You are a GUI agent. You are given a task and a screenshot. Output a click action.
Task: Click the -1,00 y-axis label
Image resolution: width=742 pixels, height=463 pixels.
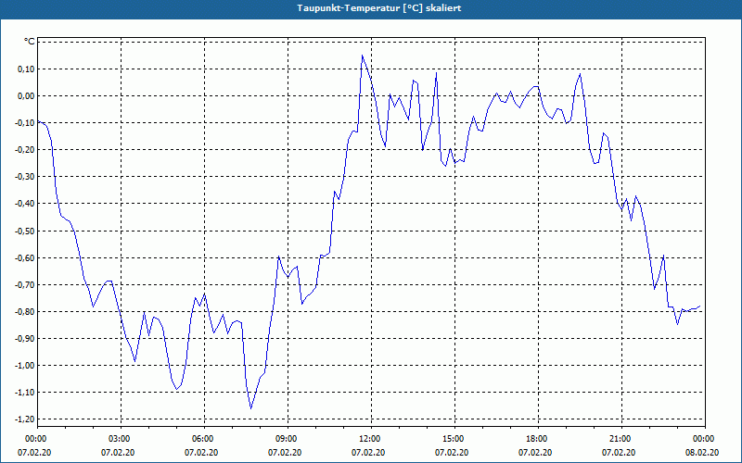click(x=25, y=366)
